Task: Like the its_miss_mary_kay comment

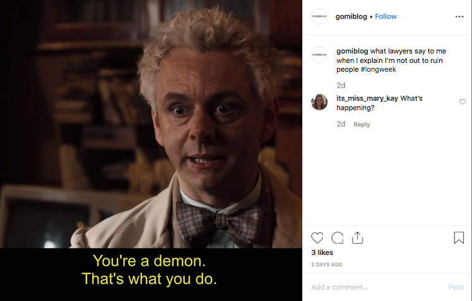Action: 463,102
